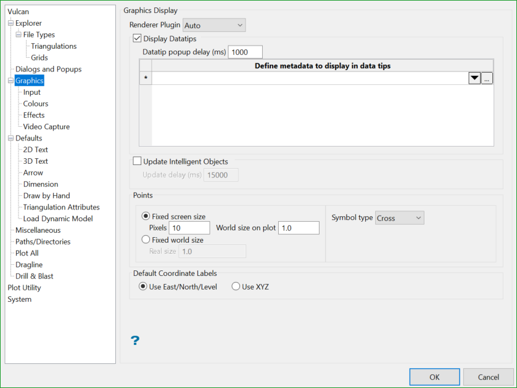Image resolution: width=517 pixels, height=388 pixels.
Task: Open the Renderer Plugin dropdown
Action: [214, 25]
